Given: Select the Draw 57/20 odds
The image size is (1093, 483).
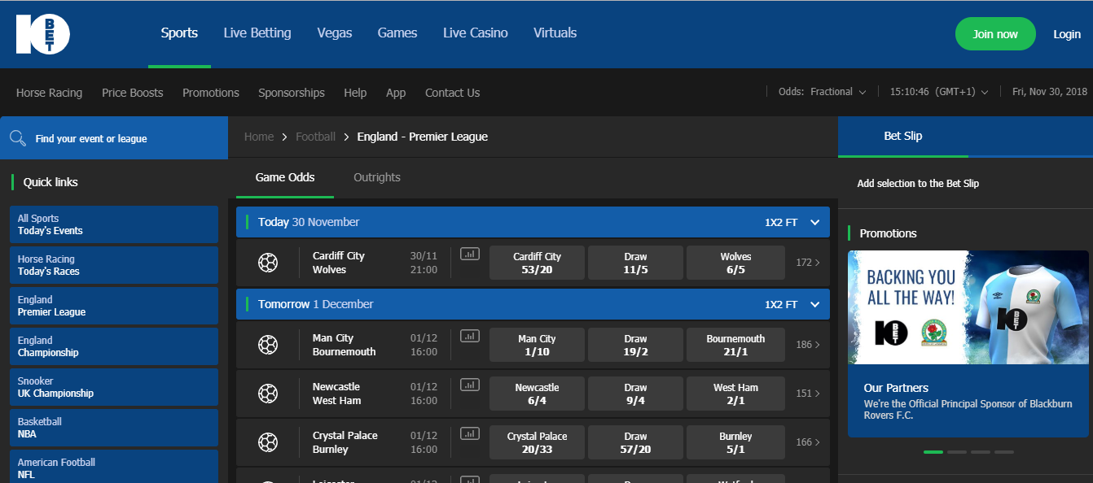Looking at the screenshot, I should [x=635, y=442].
